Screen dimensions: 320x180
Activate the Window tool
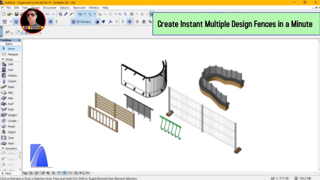click(10, 76)
